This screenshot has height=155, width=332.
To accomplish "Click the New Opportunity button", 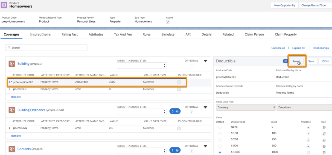I will [285, 5].
